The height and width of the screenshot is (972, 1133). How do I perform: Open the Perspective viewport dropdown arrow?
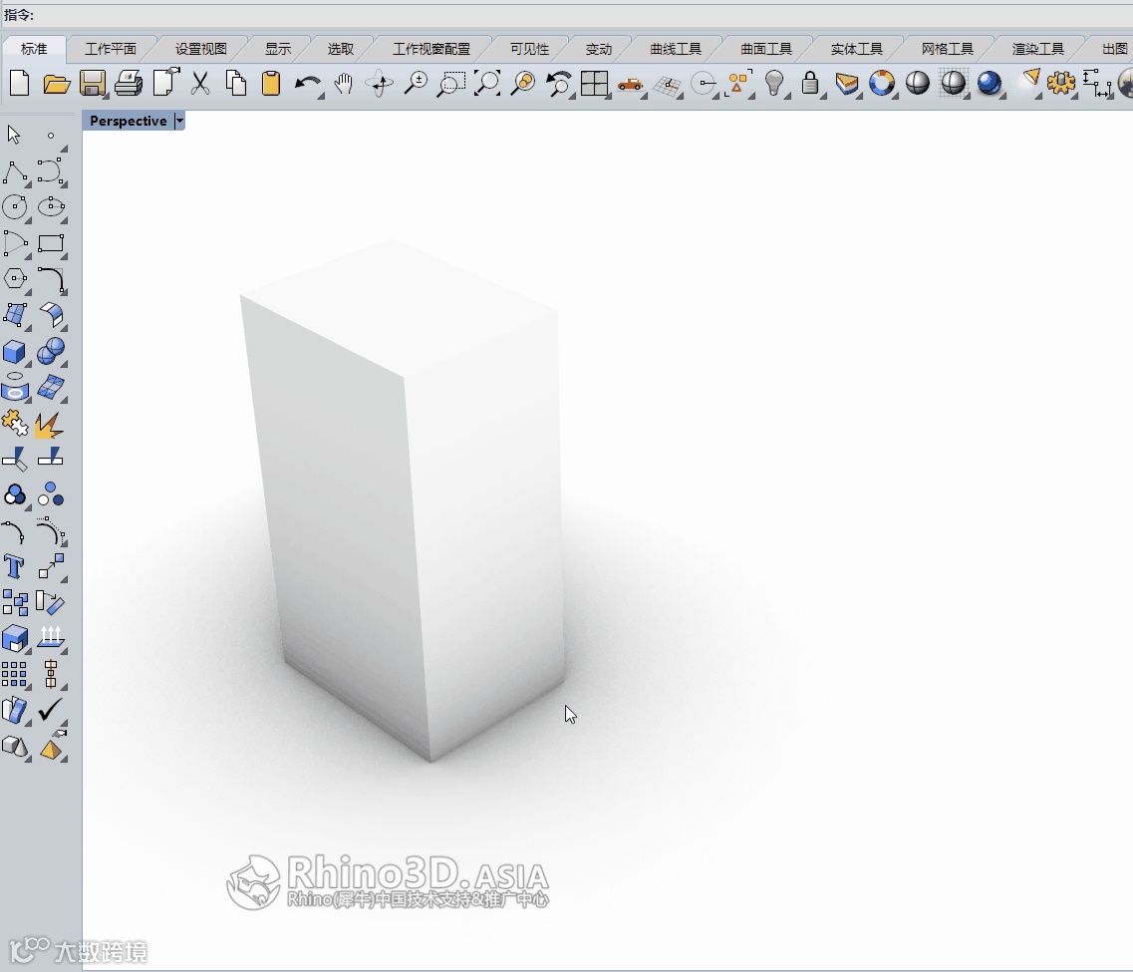pos(179,121)
